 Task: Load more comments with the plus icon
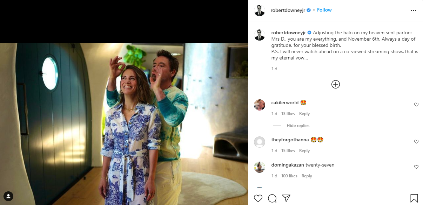coord(336,84)
